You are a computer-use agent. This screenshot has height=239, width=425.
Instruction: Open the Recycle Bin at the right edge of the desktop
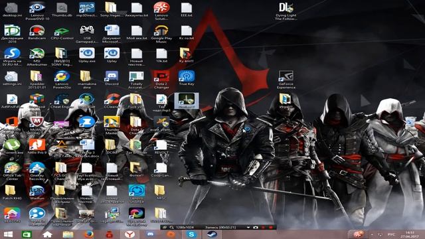pyautogui.click(x=412, y=124)
